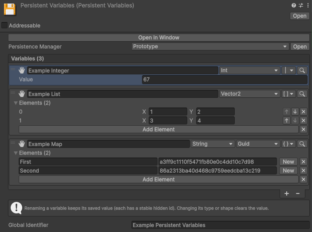The image size is (312, 232).
Task: Click the Y field of element 1
Action: coord(216,120)
